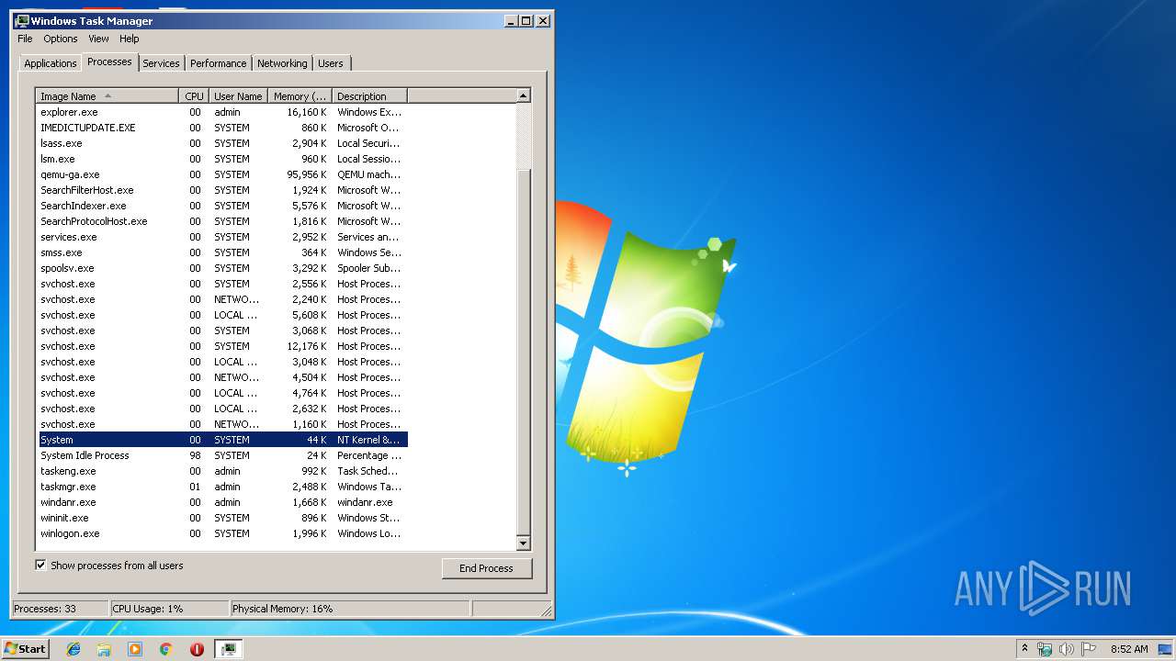Click the CPU Usage: 1% status entry
Viewport: 1176px width, 661px height.
point(169,609)
